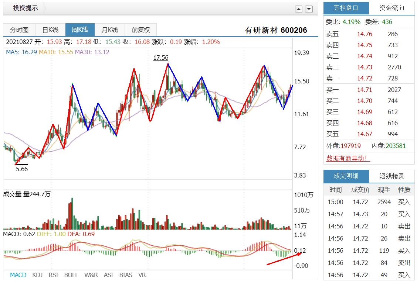Image resolution: width=417 pixels, height=283 pixels.
Task: Select the BOLL indicator
Action: 71,275
